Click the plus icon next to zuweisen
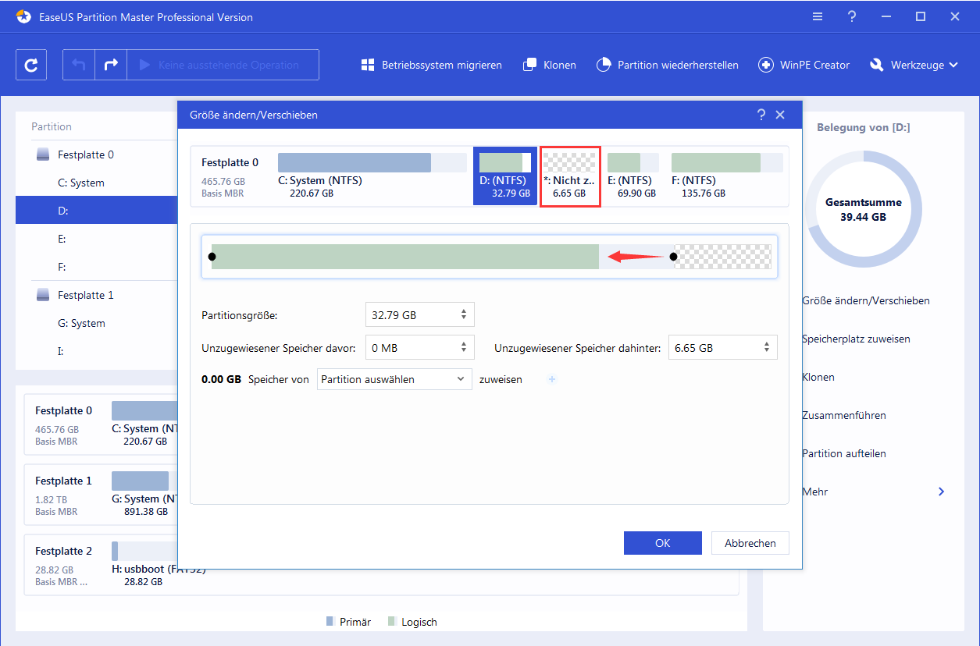Viewport: 980px width, 646px height. click(x=552, y=380)
